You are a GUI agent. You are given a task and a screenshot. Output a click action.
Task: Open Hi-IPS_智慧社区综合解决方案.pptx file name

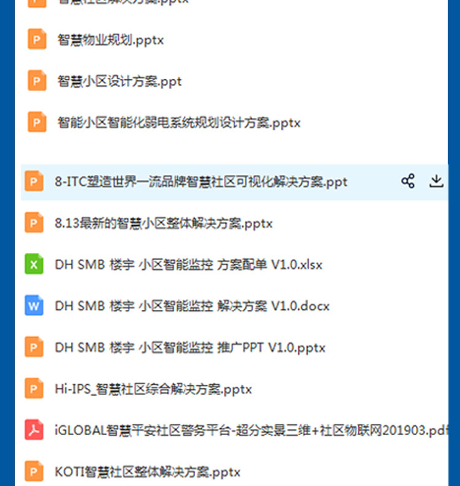153,389
